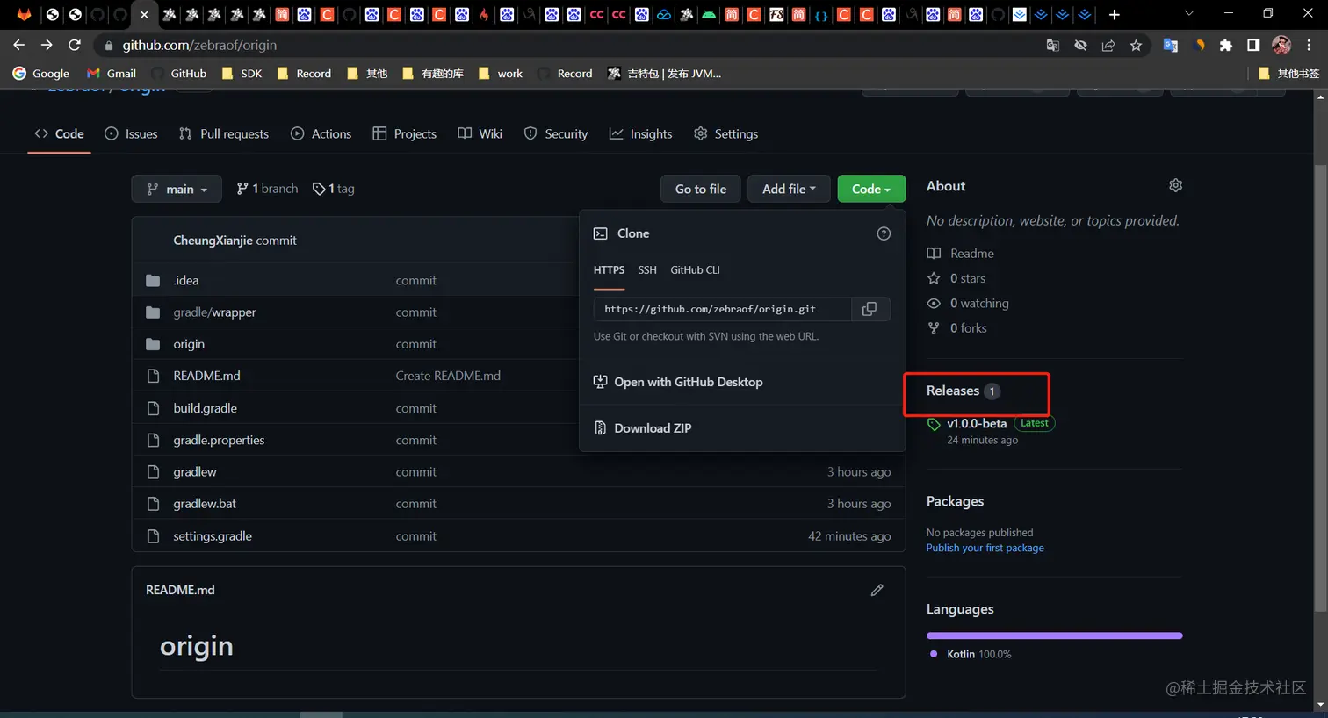Open the build.gradle file

tap(205, 408)
